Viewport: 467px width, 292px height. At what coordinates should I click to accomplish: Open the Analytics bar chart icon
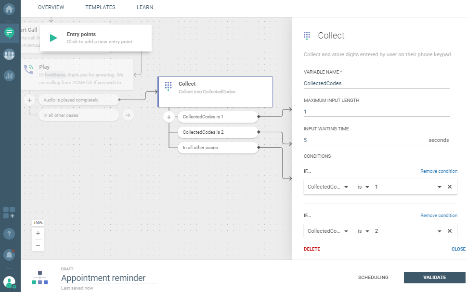tap(9, 76)
